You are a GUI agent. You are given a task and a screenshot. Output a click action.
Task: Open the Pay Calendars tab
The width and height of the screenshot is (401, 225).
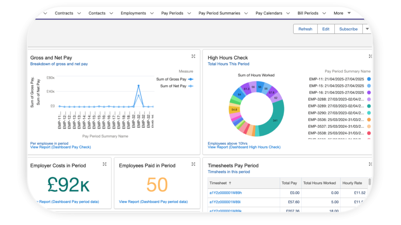tap(269, 13)
